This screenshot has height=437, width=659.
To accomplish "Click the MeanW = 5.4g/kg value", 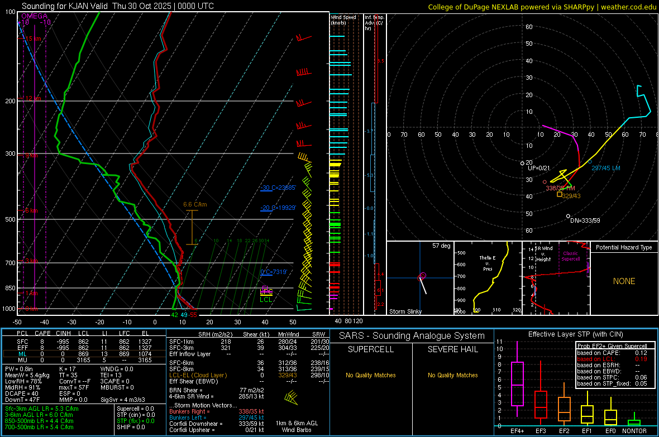I will tap(27, 375).
